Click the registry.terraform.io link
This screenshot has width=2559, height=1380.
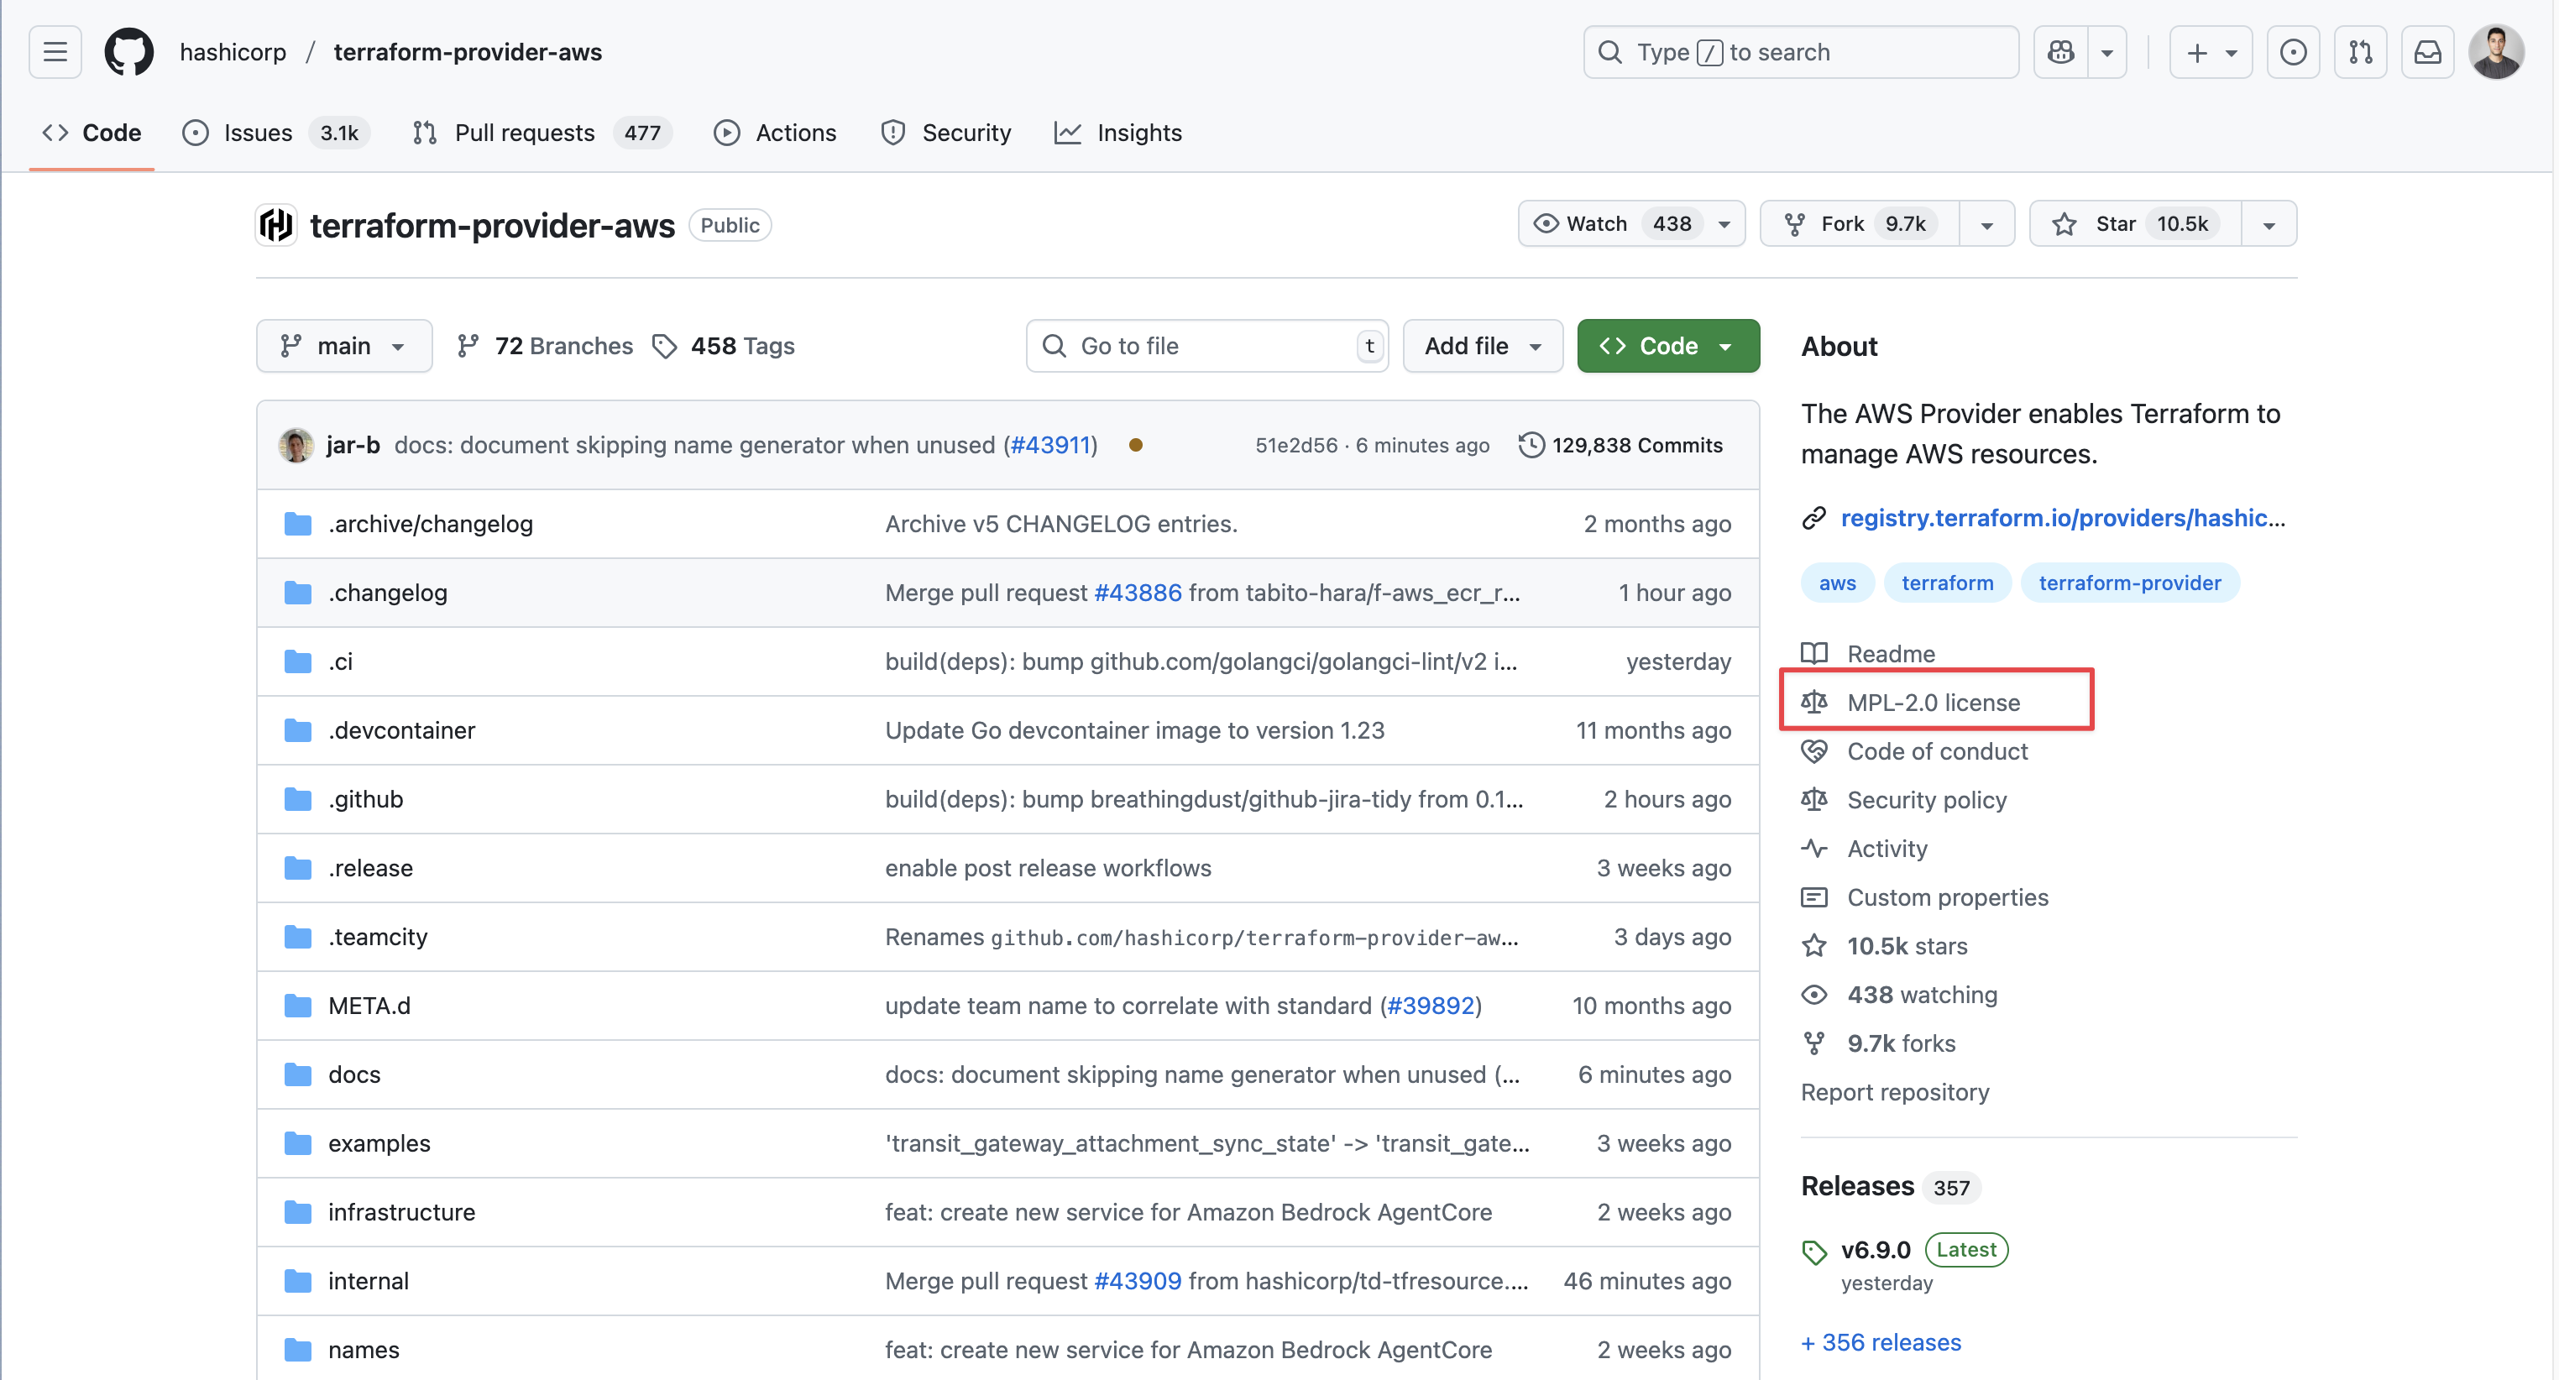[2062, 518]
